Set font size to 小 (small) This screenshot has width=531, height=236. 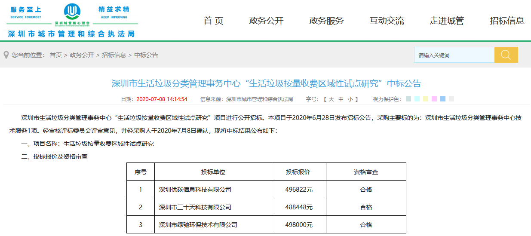[350, 99]
